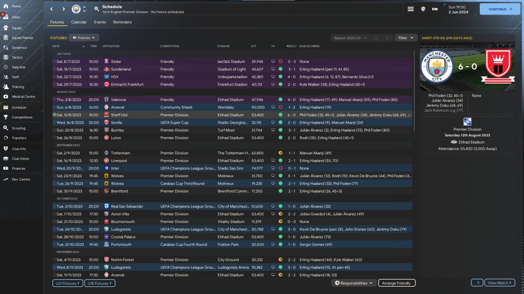524x294 pixels.
Task: Select the Valencia row circle
Action: tap(54, 100)
